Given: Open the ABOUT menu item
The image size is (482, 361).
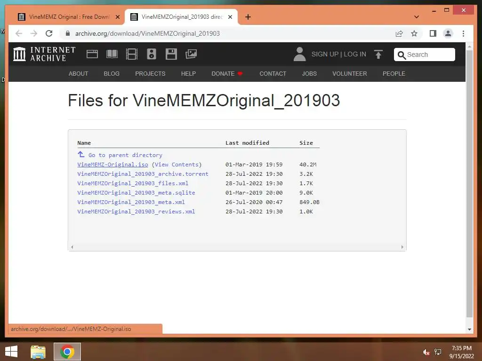Looking at the screenshot, I should [79, 74].
